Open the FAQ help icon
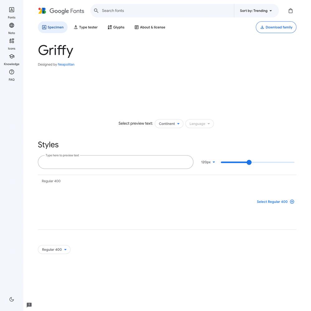Viewport: 311px width, 311px height. 12,72
